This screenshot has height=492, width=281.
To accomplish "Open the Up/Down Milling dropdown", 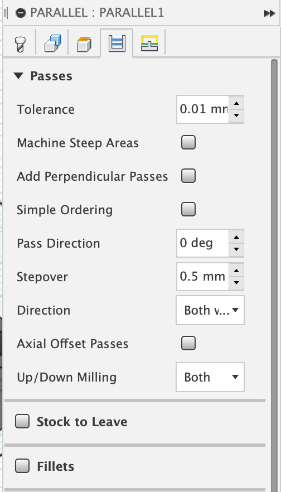I will [210, 377].
